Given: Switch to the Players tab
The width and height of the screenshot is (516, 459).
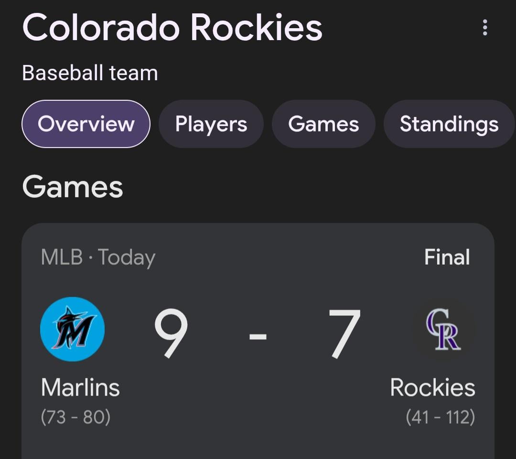Looking at the screenshot, I should tap(211, 124).
